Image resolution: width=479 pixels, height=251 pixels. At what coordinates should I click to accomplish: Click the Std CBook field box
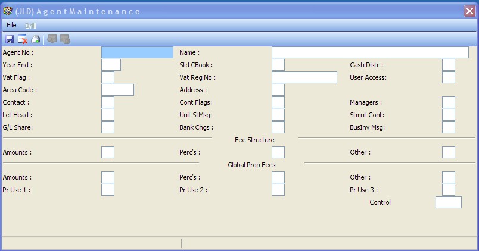point(278,65)
